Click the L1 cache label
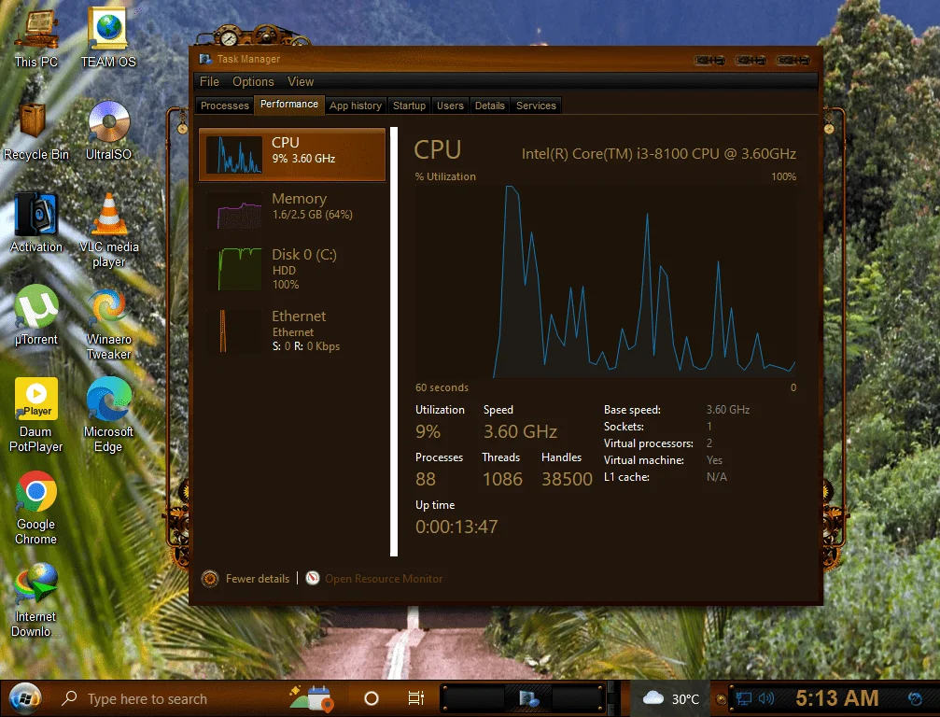Screen dimensions: 940x717 626,477
